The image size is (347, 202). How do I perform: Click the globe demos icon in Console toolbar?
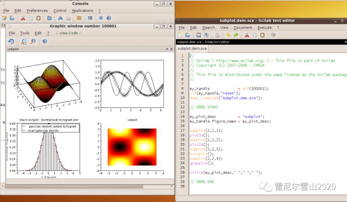(x=101, y=18)
